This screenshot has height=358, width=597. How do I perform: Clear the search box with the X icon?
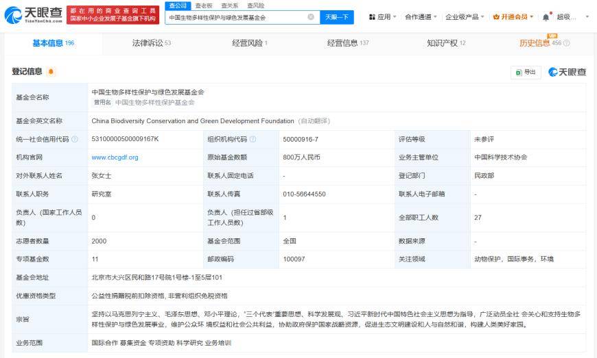pyautogui.click(x=311, y=17)
